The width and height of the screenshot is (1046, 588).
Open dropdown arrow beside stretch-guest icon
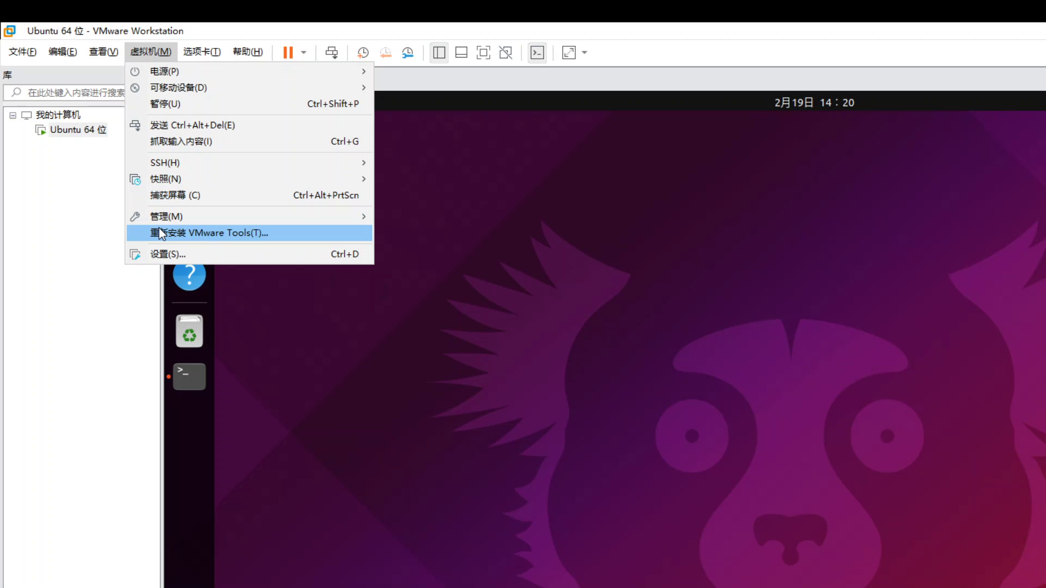(x=585, y=53)
